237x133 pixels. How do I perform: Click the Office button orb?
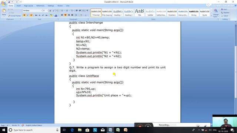[x=3, y=3]
